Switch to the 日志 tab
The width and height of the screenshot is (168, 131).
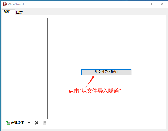[x=20, y=12]
